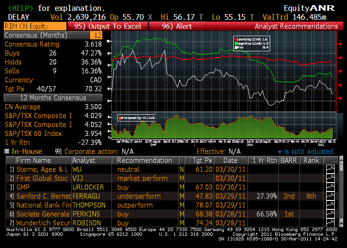Edit the RIM CN Equity ticker field
The width and height of the screenshot is (347, 248).
[x=35, y=26]
